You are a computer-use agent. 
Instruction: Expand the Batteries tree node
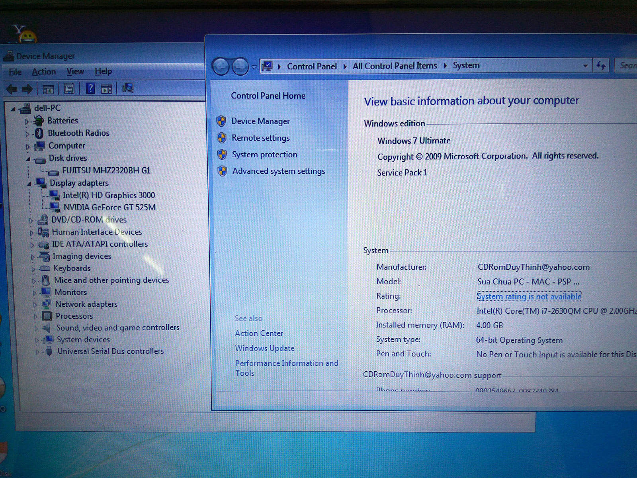(27, 121)
